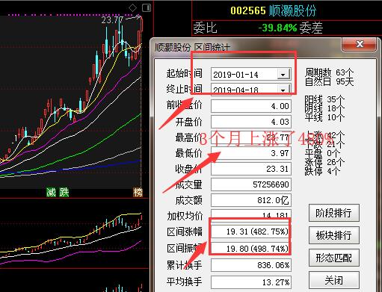Image resolution: width=382 pixels, height=292 pixels.
Task: Toggle the side panel icon above the chart
Action: click(147, 8)
